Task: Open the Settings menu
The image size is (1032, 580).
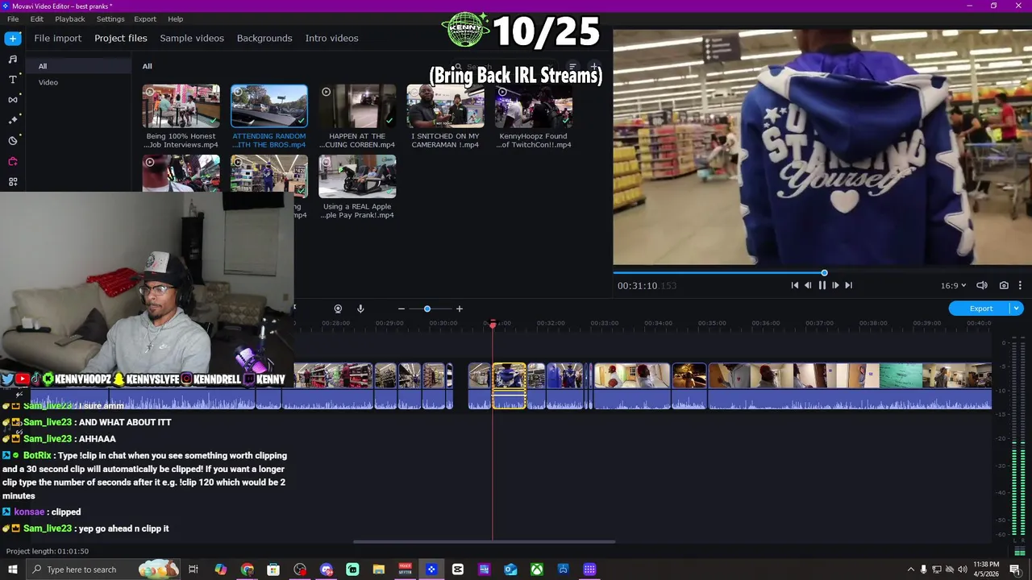Action: (x=110, y=19)
